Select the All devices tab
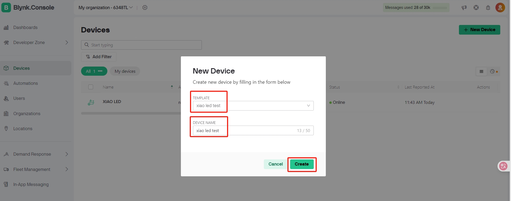Screen dimensions: 511x201 click(94, 71)
